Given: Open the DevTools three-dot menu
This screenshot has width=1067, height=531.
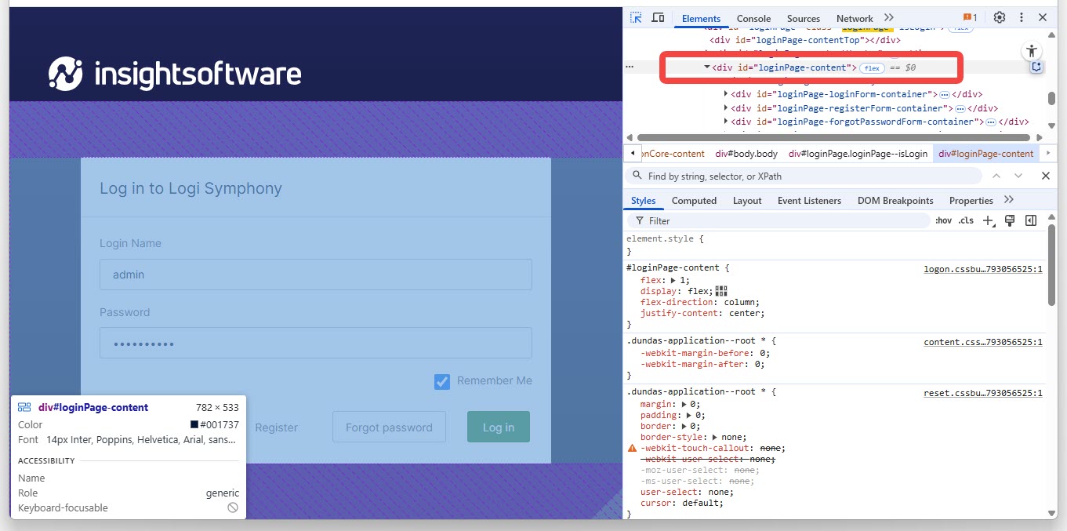Looking at the screenshot, I should [x=1021, y=16].
